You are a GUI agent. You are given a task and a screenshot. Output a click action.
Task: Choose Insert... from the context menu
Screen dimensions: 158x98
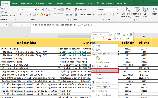click(105, 71)
